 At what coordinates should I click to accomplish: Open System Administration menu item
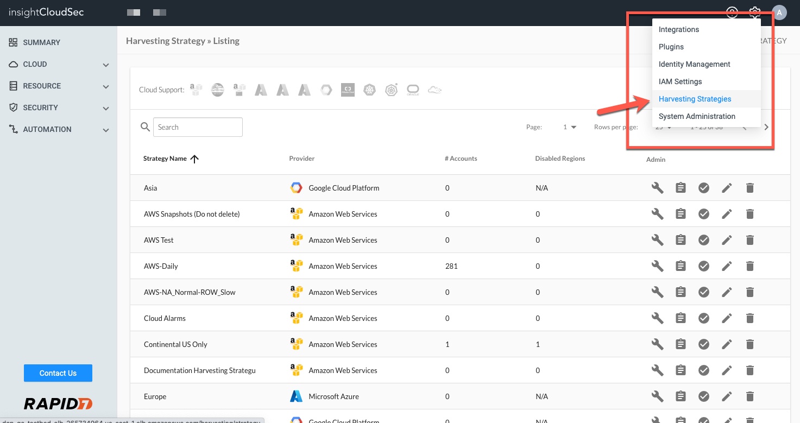(x=706, y=116)
